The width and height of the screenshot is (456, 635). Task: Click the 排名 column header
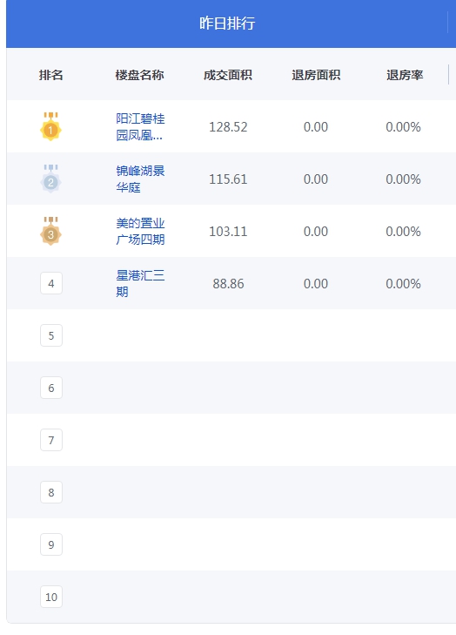pos(51,75)
